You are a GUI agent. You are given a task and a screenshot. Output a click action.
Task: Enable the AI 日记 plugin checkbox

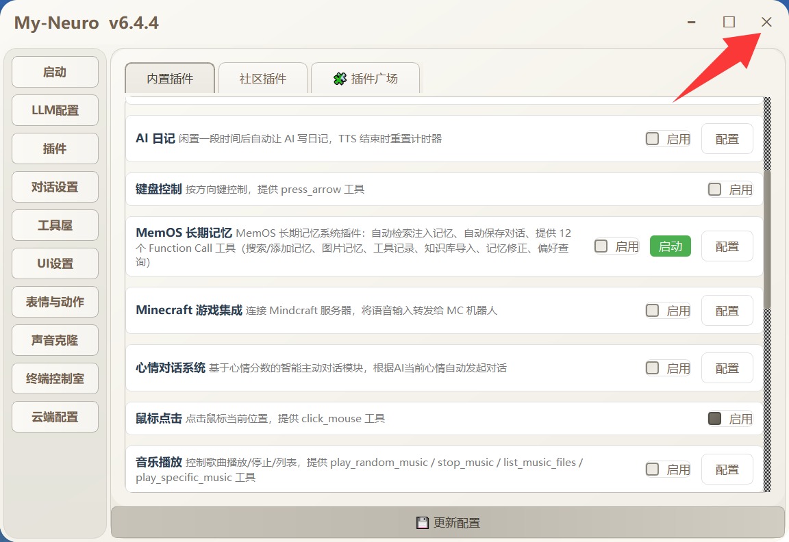[x=653, y=139]
